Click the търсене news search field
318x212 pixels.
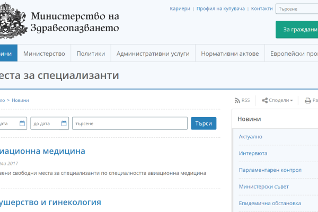[x=130, y=123]
